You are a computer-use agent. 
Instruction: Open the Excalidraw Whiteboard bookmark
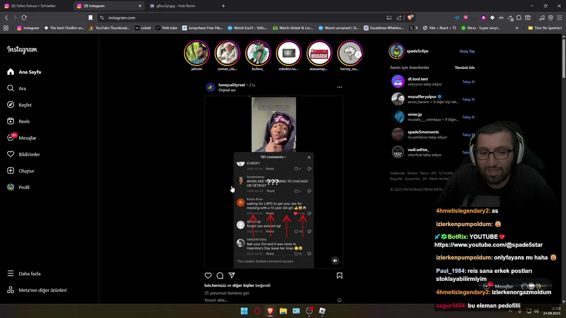[x=384, y=28]
